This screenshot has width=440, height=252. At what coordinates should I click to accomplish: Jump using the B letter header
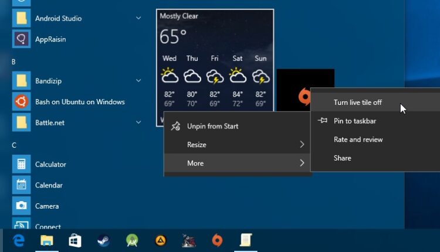pos(13,62)
